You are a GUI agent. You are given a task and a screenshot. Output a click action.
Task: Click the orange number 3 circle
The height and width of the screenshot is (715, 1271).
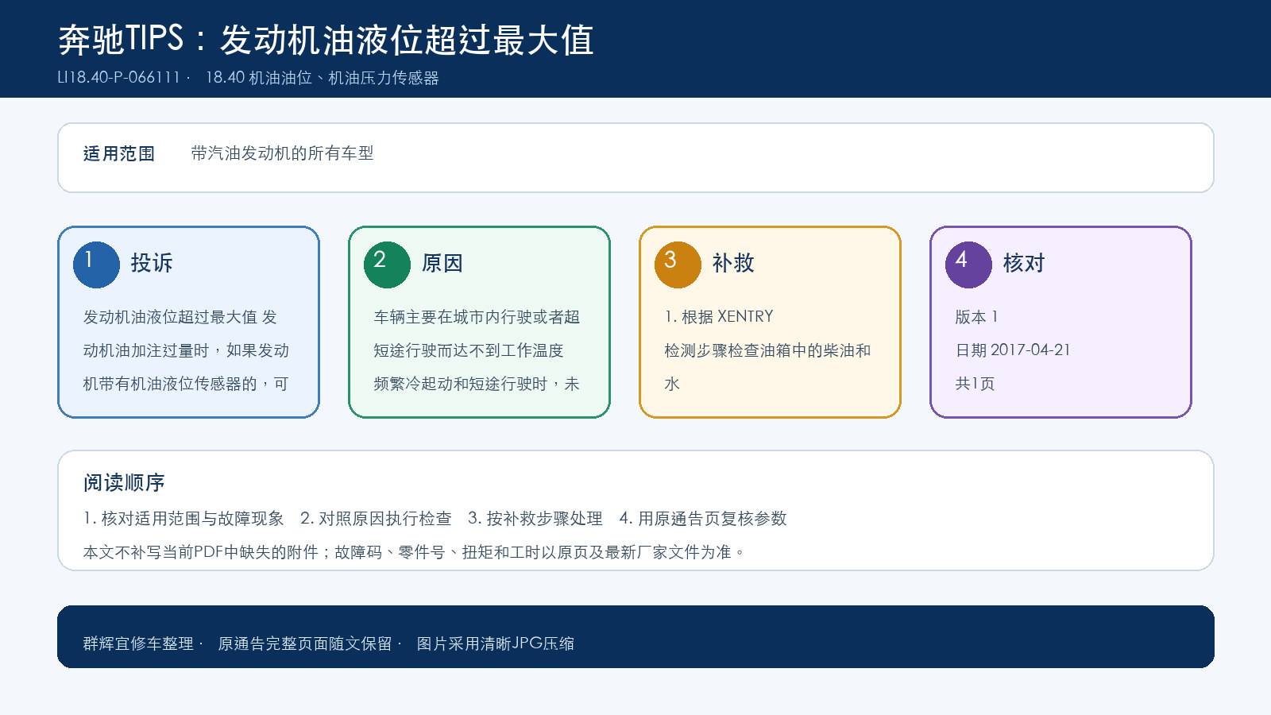pos(678,265)
